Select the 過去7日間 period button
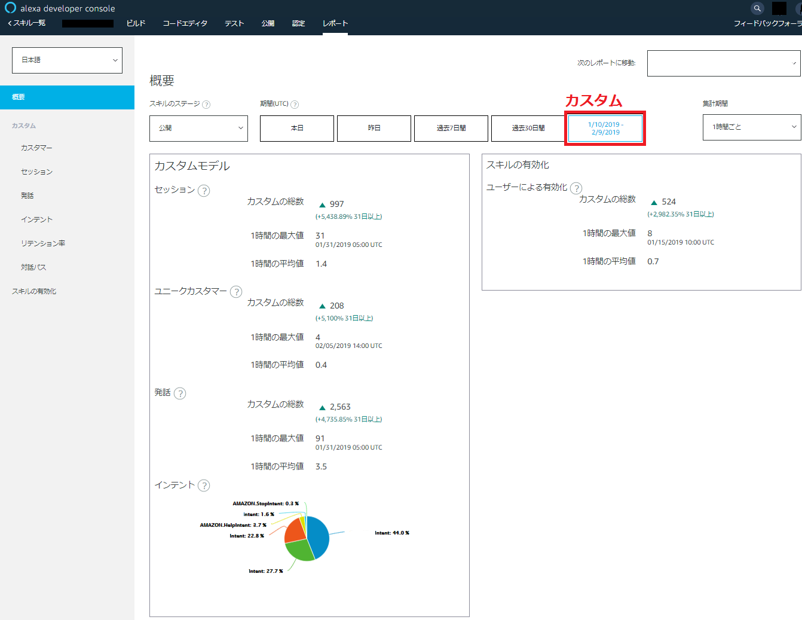Screen dimensions: 802x620 click(x=451, y=129)
